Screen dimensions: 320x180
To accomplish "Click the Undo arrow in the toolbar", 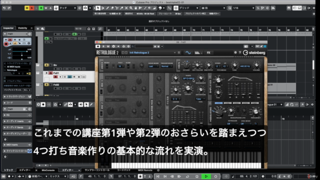I will tap(4, 8).
